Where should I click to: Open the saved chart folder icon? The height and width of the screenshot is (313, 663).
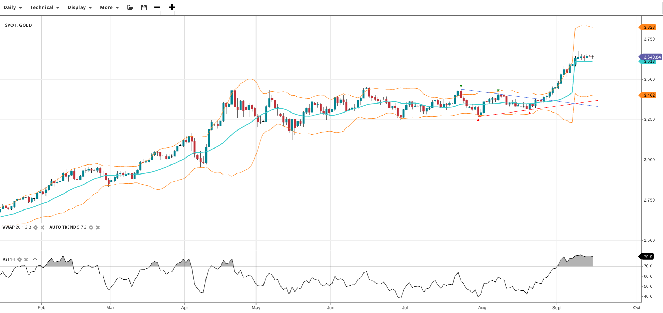(130, 7)
